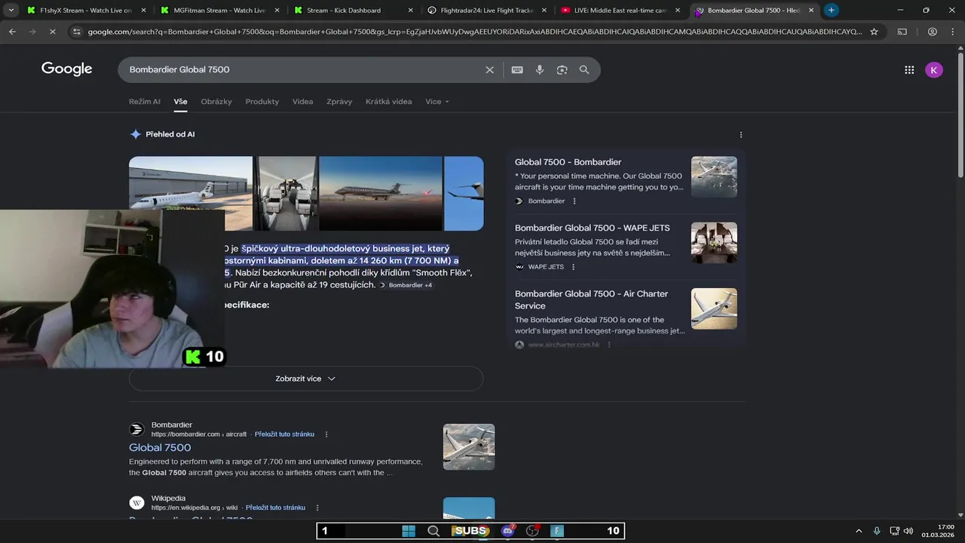
Task: Switch to the Krátká videa tab
Action: (389, 102)
